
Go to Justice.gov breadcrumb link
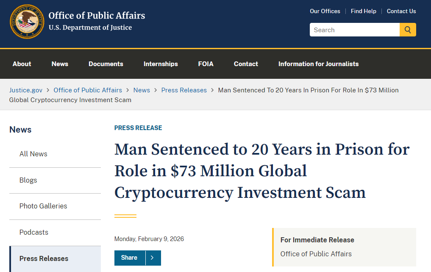(26, 90)
